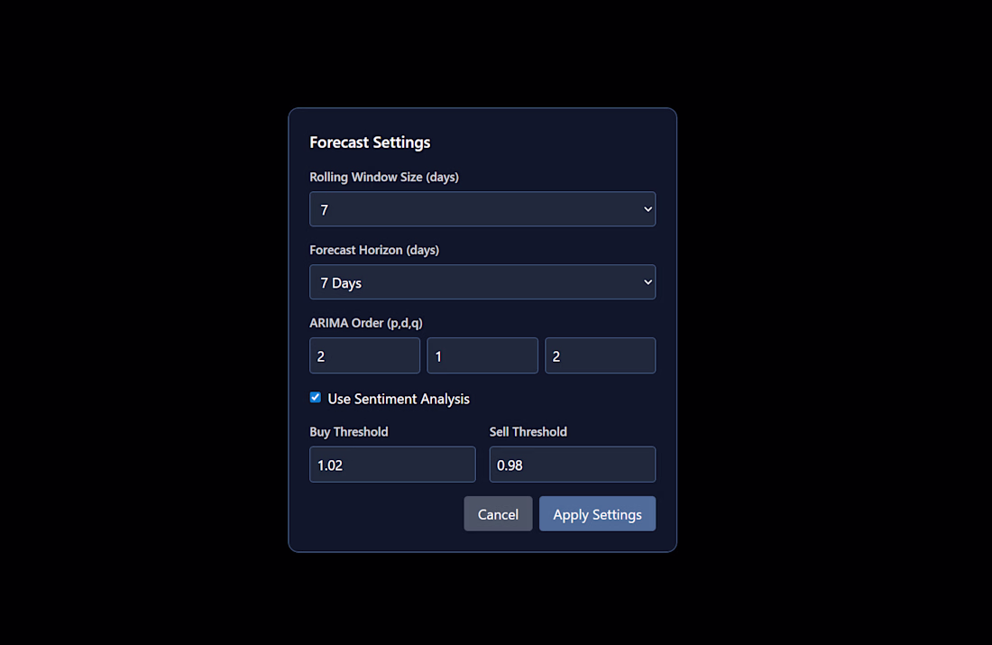
Task: Click the ARIMA Order (p,d,q) label
Action: [x=365, y=323]
